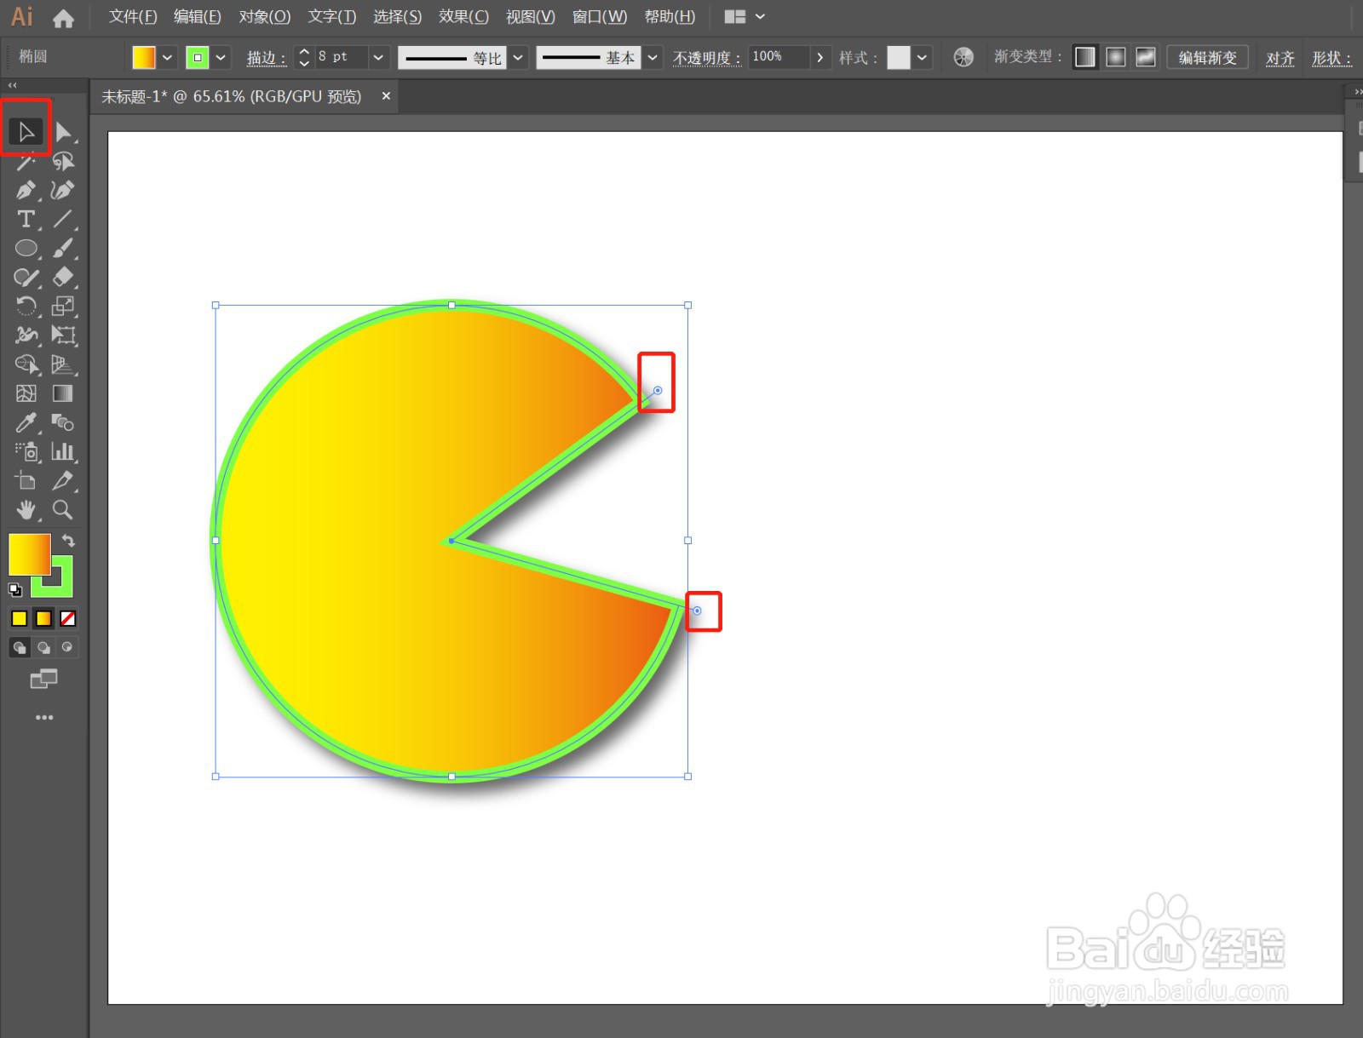Apply solid Color mode swatch button
Screen dimensions: 1363x1038
[19, 618]
